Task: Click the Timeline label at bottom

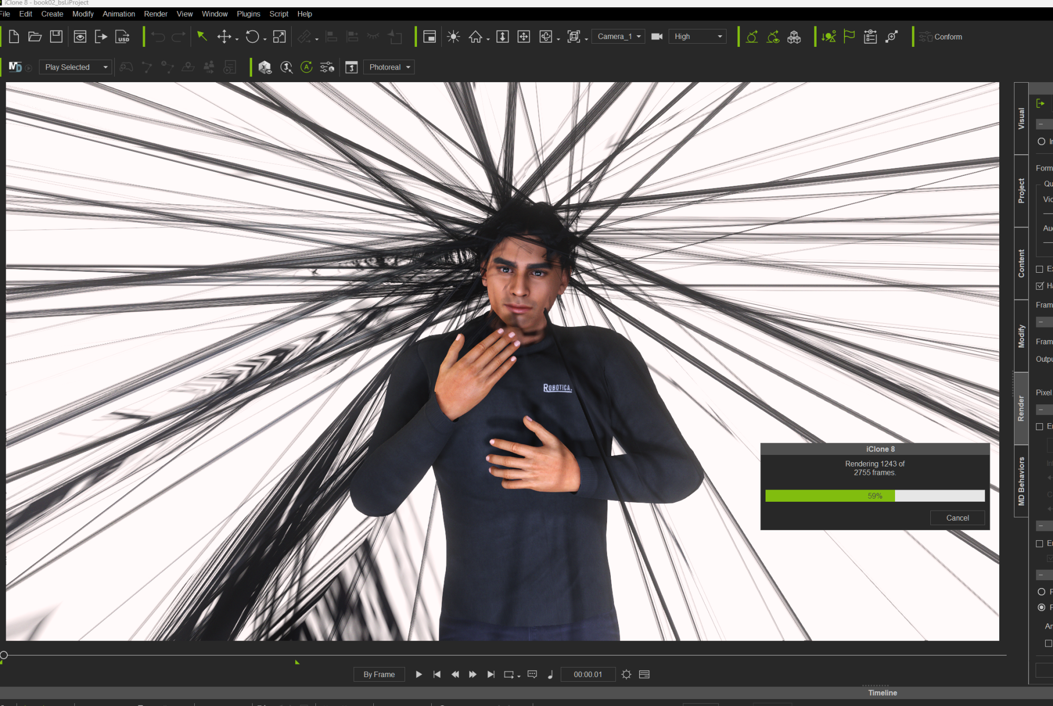Action: coord(882,693)
